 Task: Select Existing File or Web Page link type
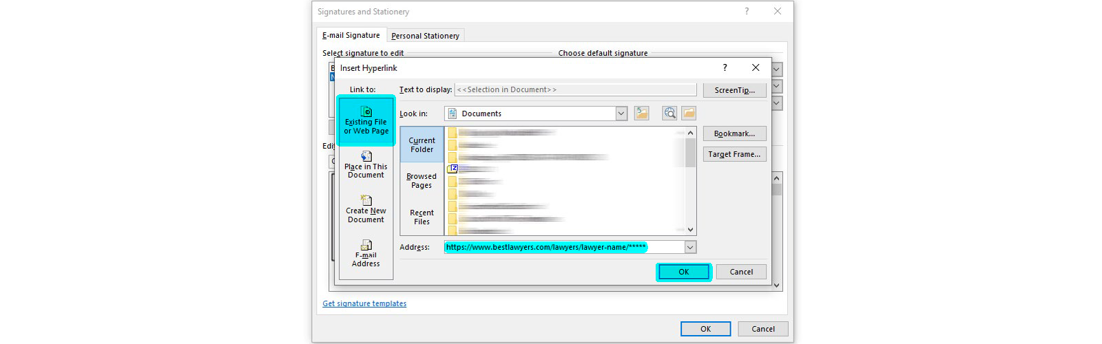[366, 121]
